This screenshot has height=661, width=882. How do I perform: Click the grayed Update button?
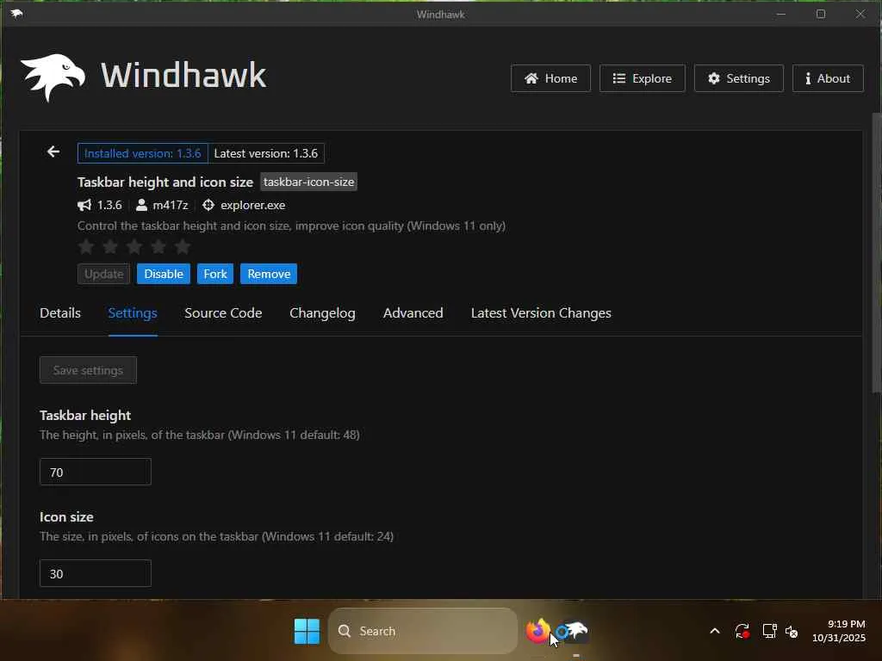(x=104, y=274)
